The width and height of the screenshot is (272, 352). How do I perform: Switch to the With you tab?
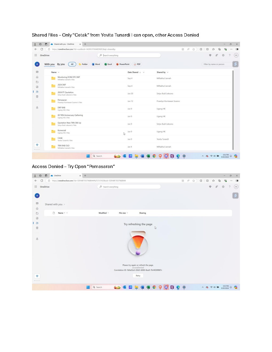point(49,64)
